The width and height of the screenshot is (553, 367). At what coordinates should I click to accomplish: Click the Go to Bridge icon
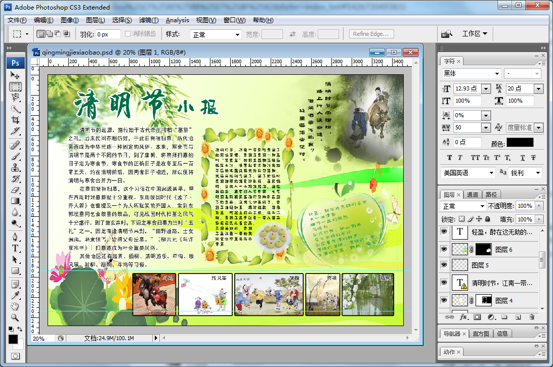point(447,34)
